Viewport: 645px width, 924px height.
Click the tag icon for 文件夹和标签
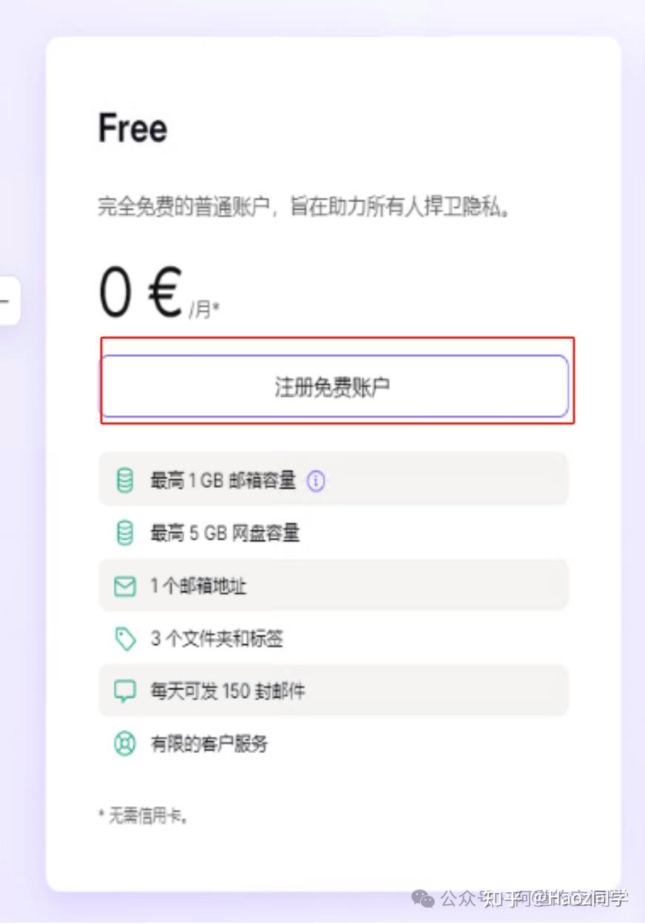125,639
